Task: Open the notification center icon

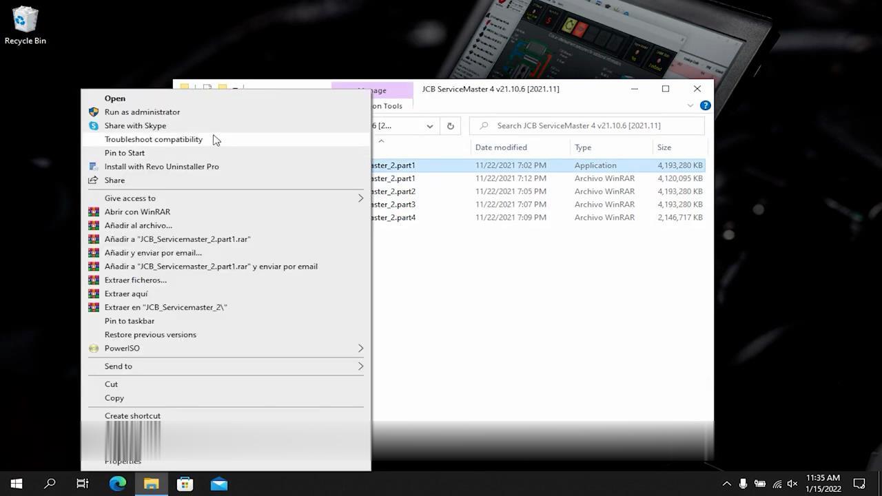Action: click(x=859, y=484)
